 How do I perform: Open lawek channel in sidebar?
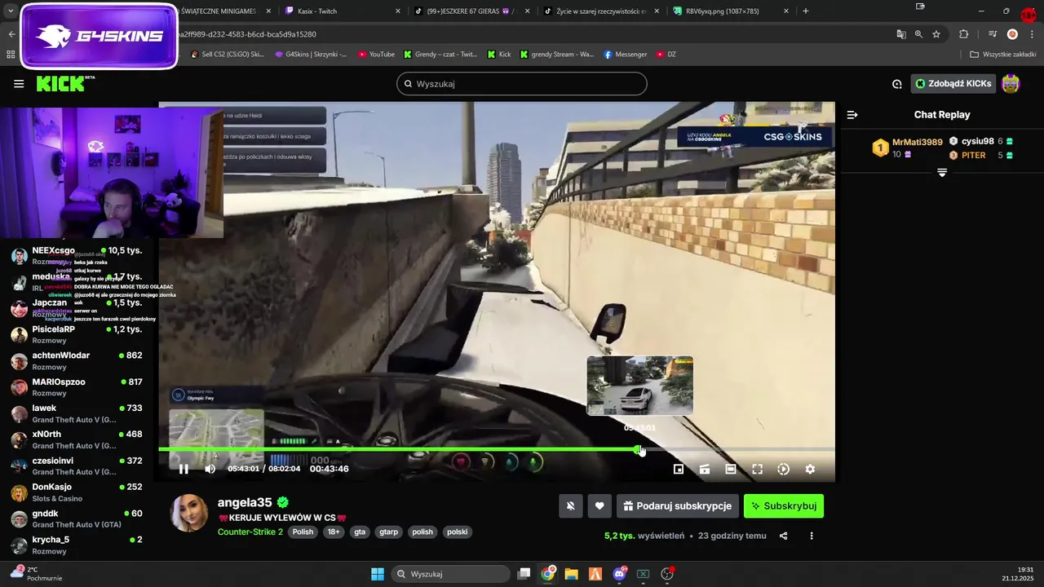77,413
